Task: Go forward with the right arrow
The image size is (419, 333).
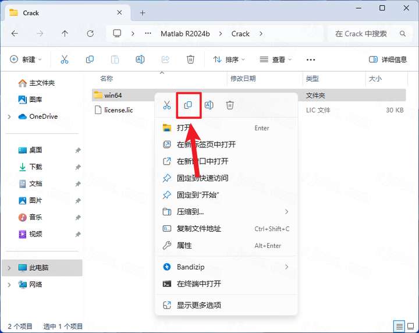Action: [x=40, y=34]
